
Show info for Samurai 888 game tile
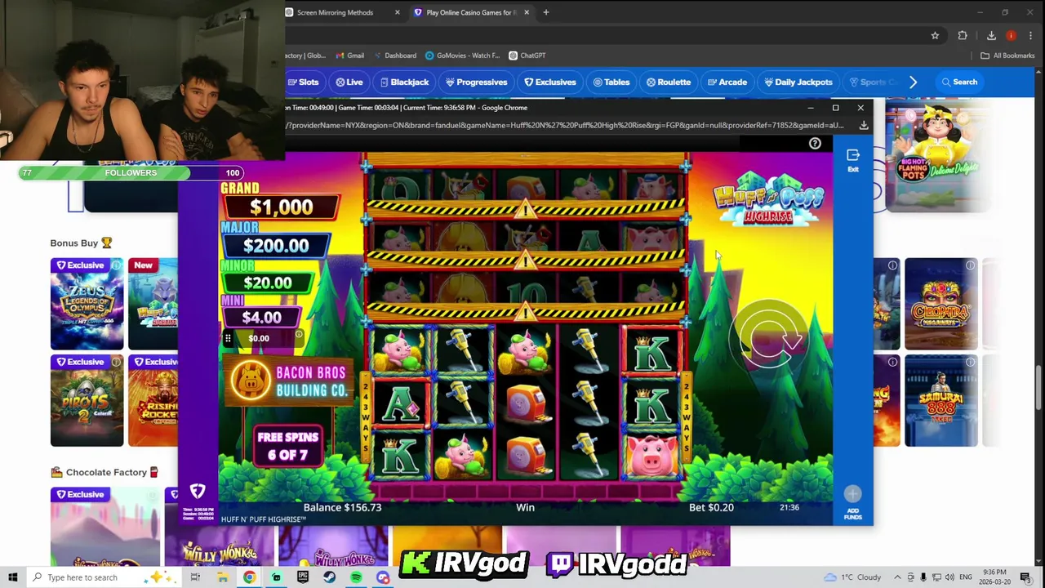coord(971,362)
